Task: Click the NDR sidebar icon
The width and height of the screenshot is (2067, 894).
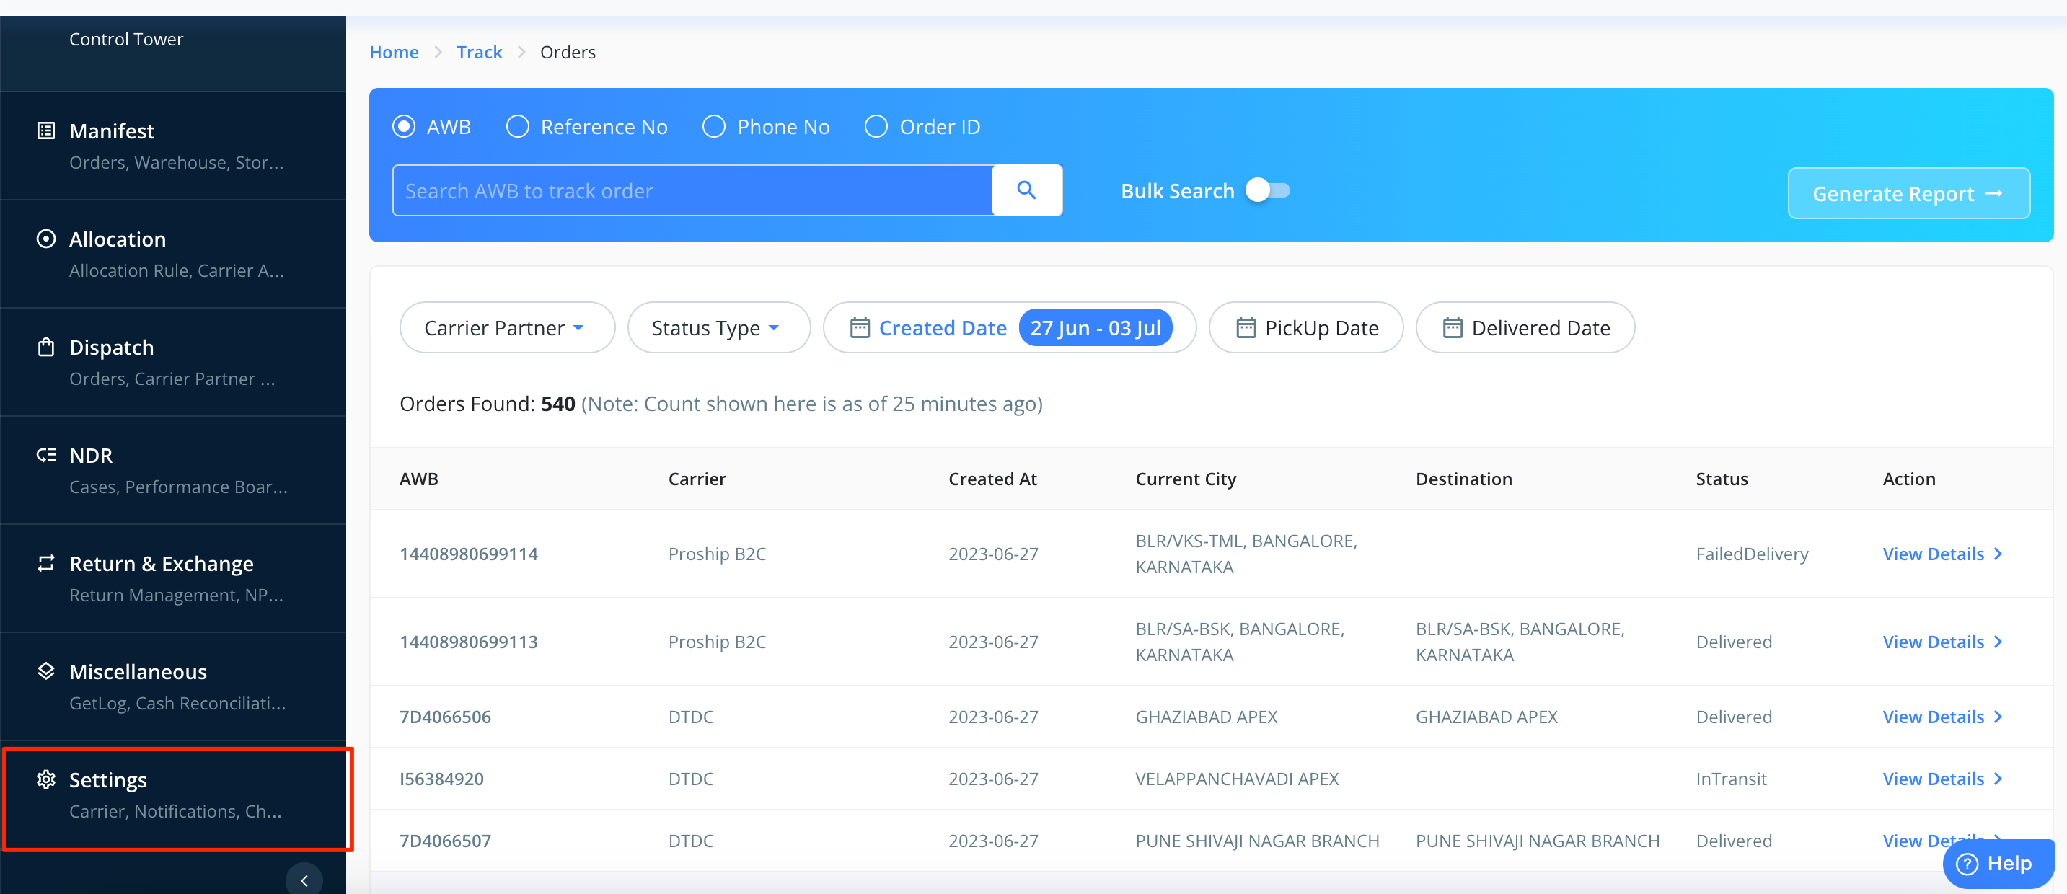Action: point(45,456)
